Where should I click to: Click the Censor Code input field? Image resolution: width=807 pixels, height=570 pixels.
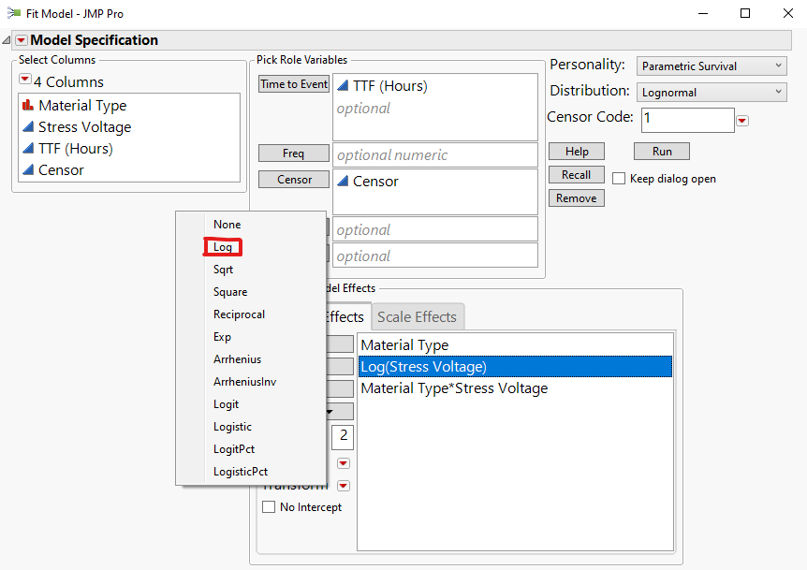687,120
